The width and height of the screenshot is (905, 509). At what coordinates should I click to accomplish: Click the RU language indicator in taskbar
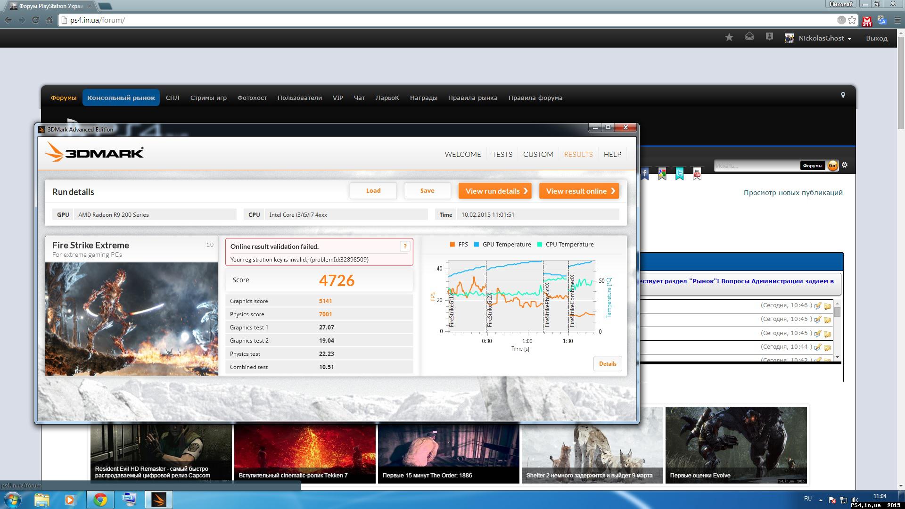[807, 498]
